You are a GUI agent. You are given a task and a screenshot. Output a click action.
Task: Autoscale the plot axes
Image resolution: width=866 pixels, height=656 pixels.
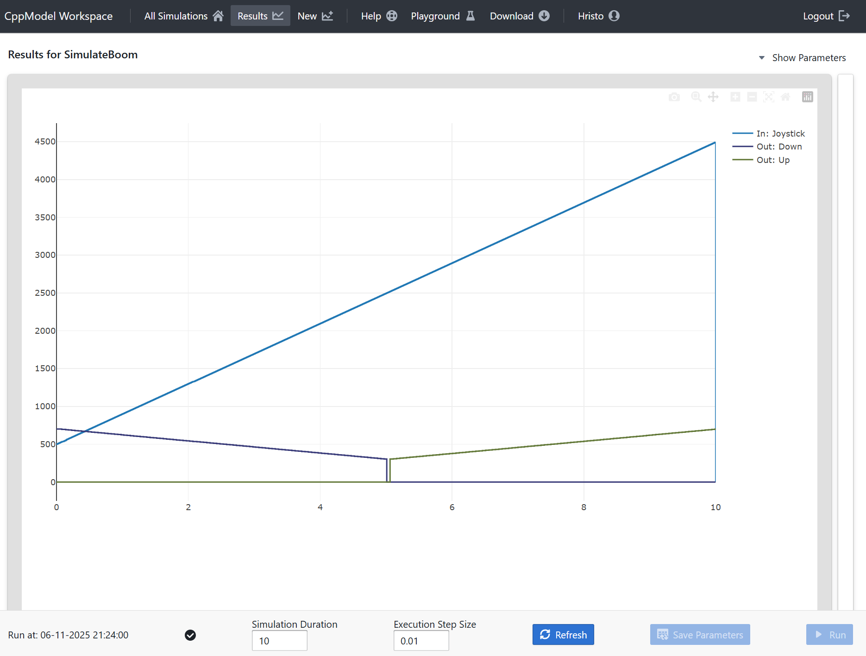(769, 97)
